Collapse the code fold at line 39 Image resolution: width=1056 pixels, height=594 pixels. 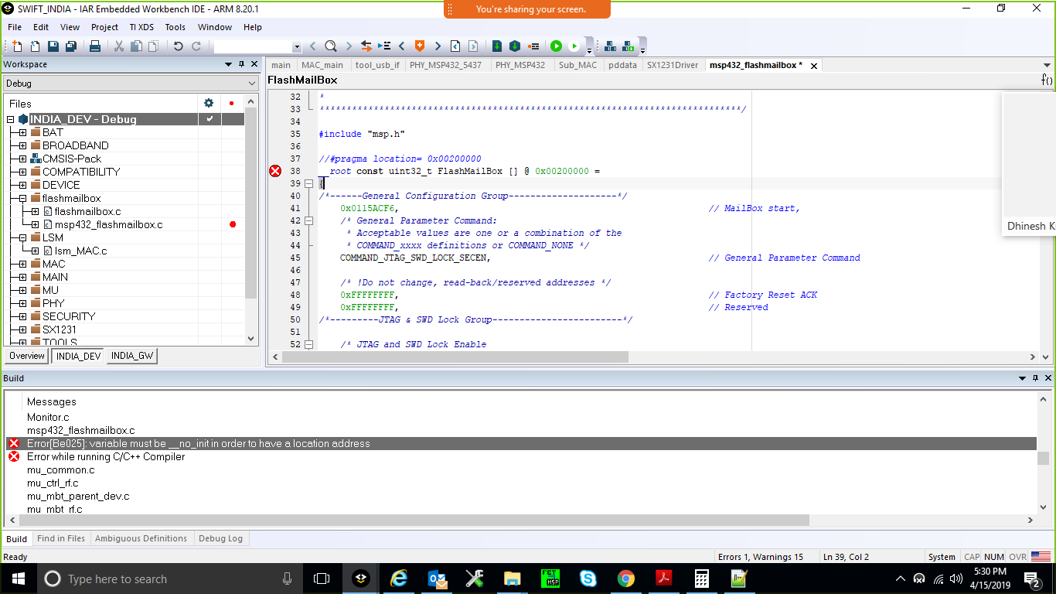(309, 183)
